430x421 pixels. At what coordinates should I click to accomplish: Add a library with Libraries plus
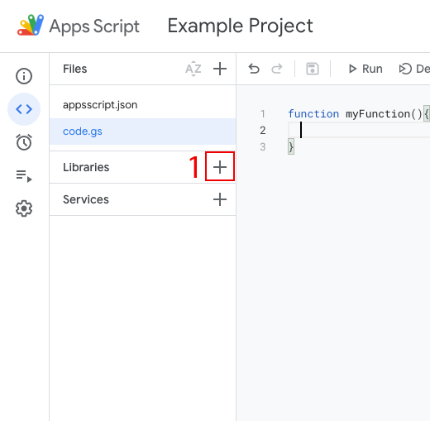[x=220, y=167]
